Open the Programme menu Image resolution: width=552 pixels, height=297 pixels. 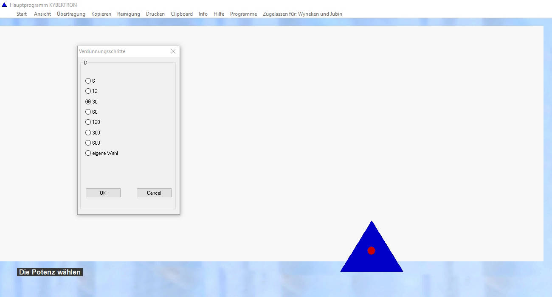pos(243,14)
